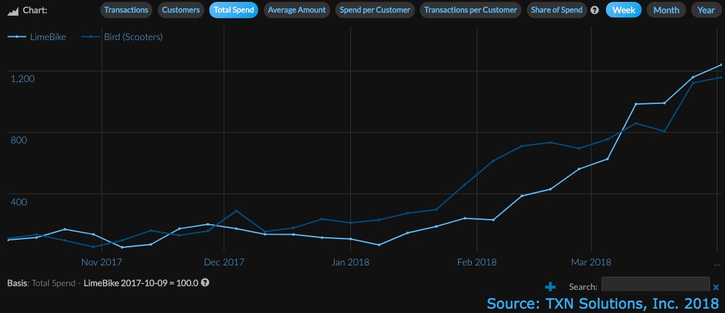725x313 pixels.
Task: Show Average Amount metric
Action: 297,9
